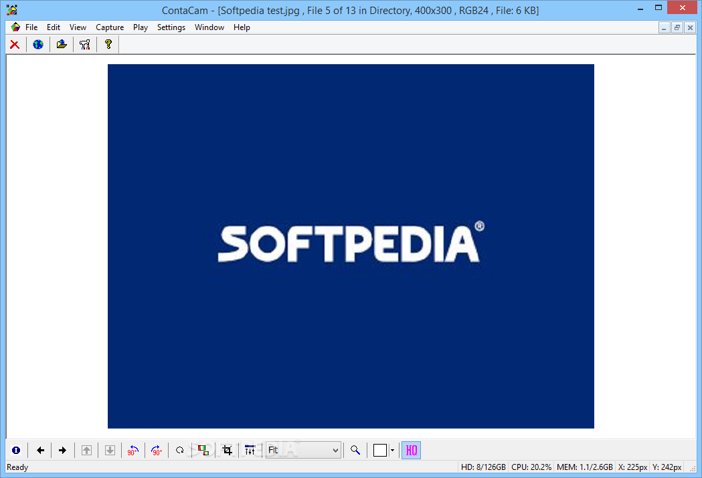The height and width of the screenshot is (478, 702).
Task: Open the File menu
Action: click(31, 27)
